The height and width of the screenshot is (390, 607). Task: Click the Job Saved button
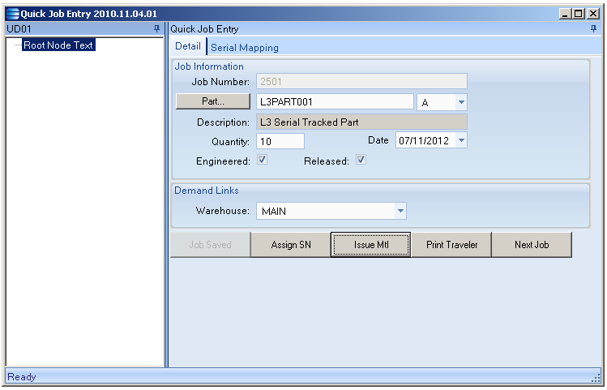[x=211, y=244]
